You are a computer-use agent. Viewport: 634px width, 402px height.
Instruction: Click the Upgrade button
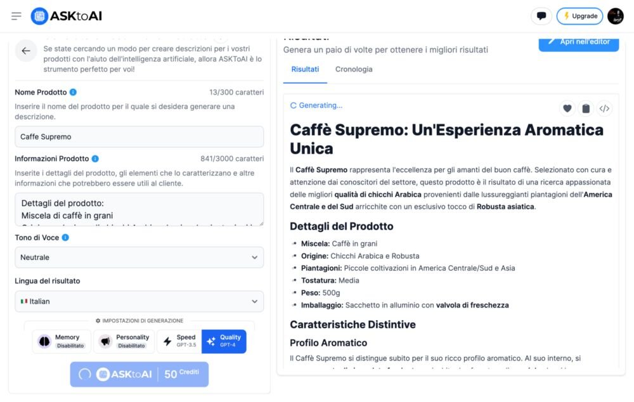(x=579, y=16)
